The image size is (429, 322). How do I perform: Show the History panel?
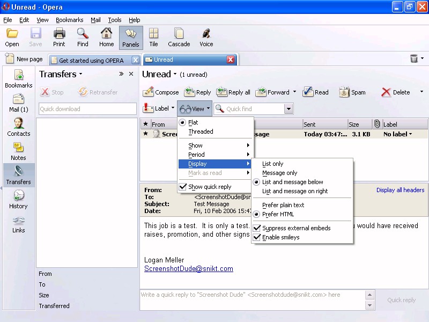point(18,200)
